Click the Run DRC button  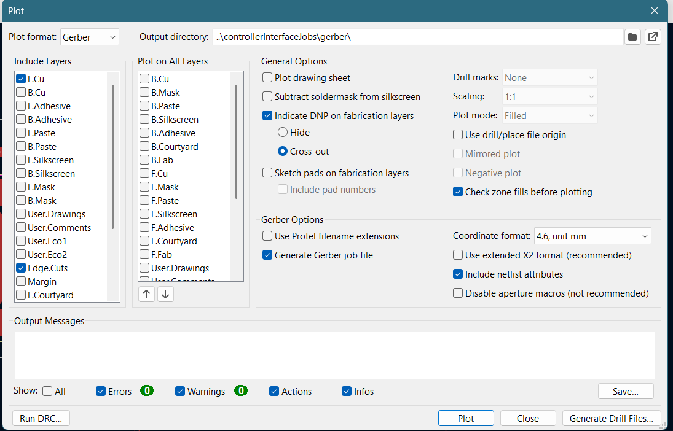[41, 418]
